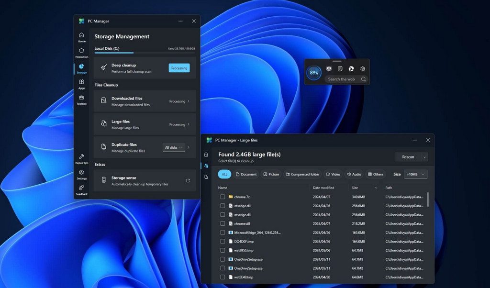Check the DC4D0F.tmp checkbox
This screenshot has height=288, width=490.
223,242
